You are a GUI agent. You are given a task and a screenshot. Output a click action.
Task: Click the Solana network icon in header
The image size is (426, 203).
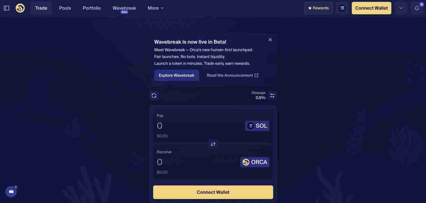pos(342,8)
